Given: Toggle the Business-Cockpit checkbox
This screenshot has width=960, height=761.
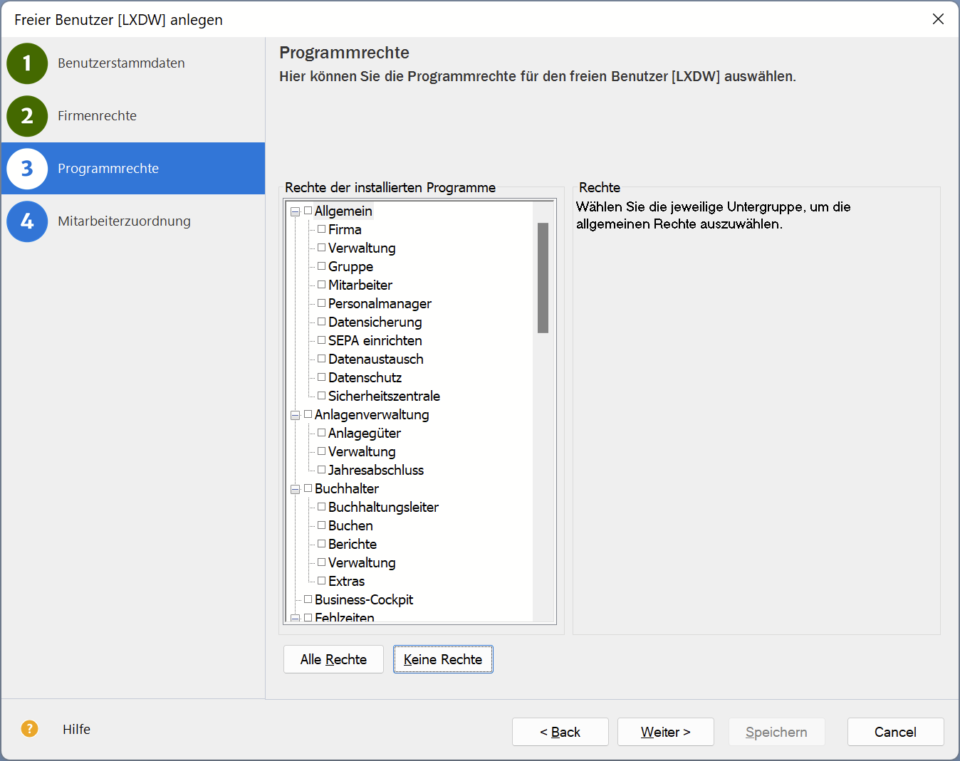Looking at the screenshot, I should tap(308, 599).
